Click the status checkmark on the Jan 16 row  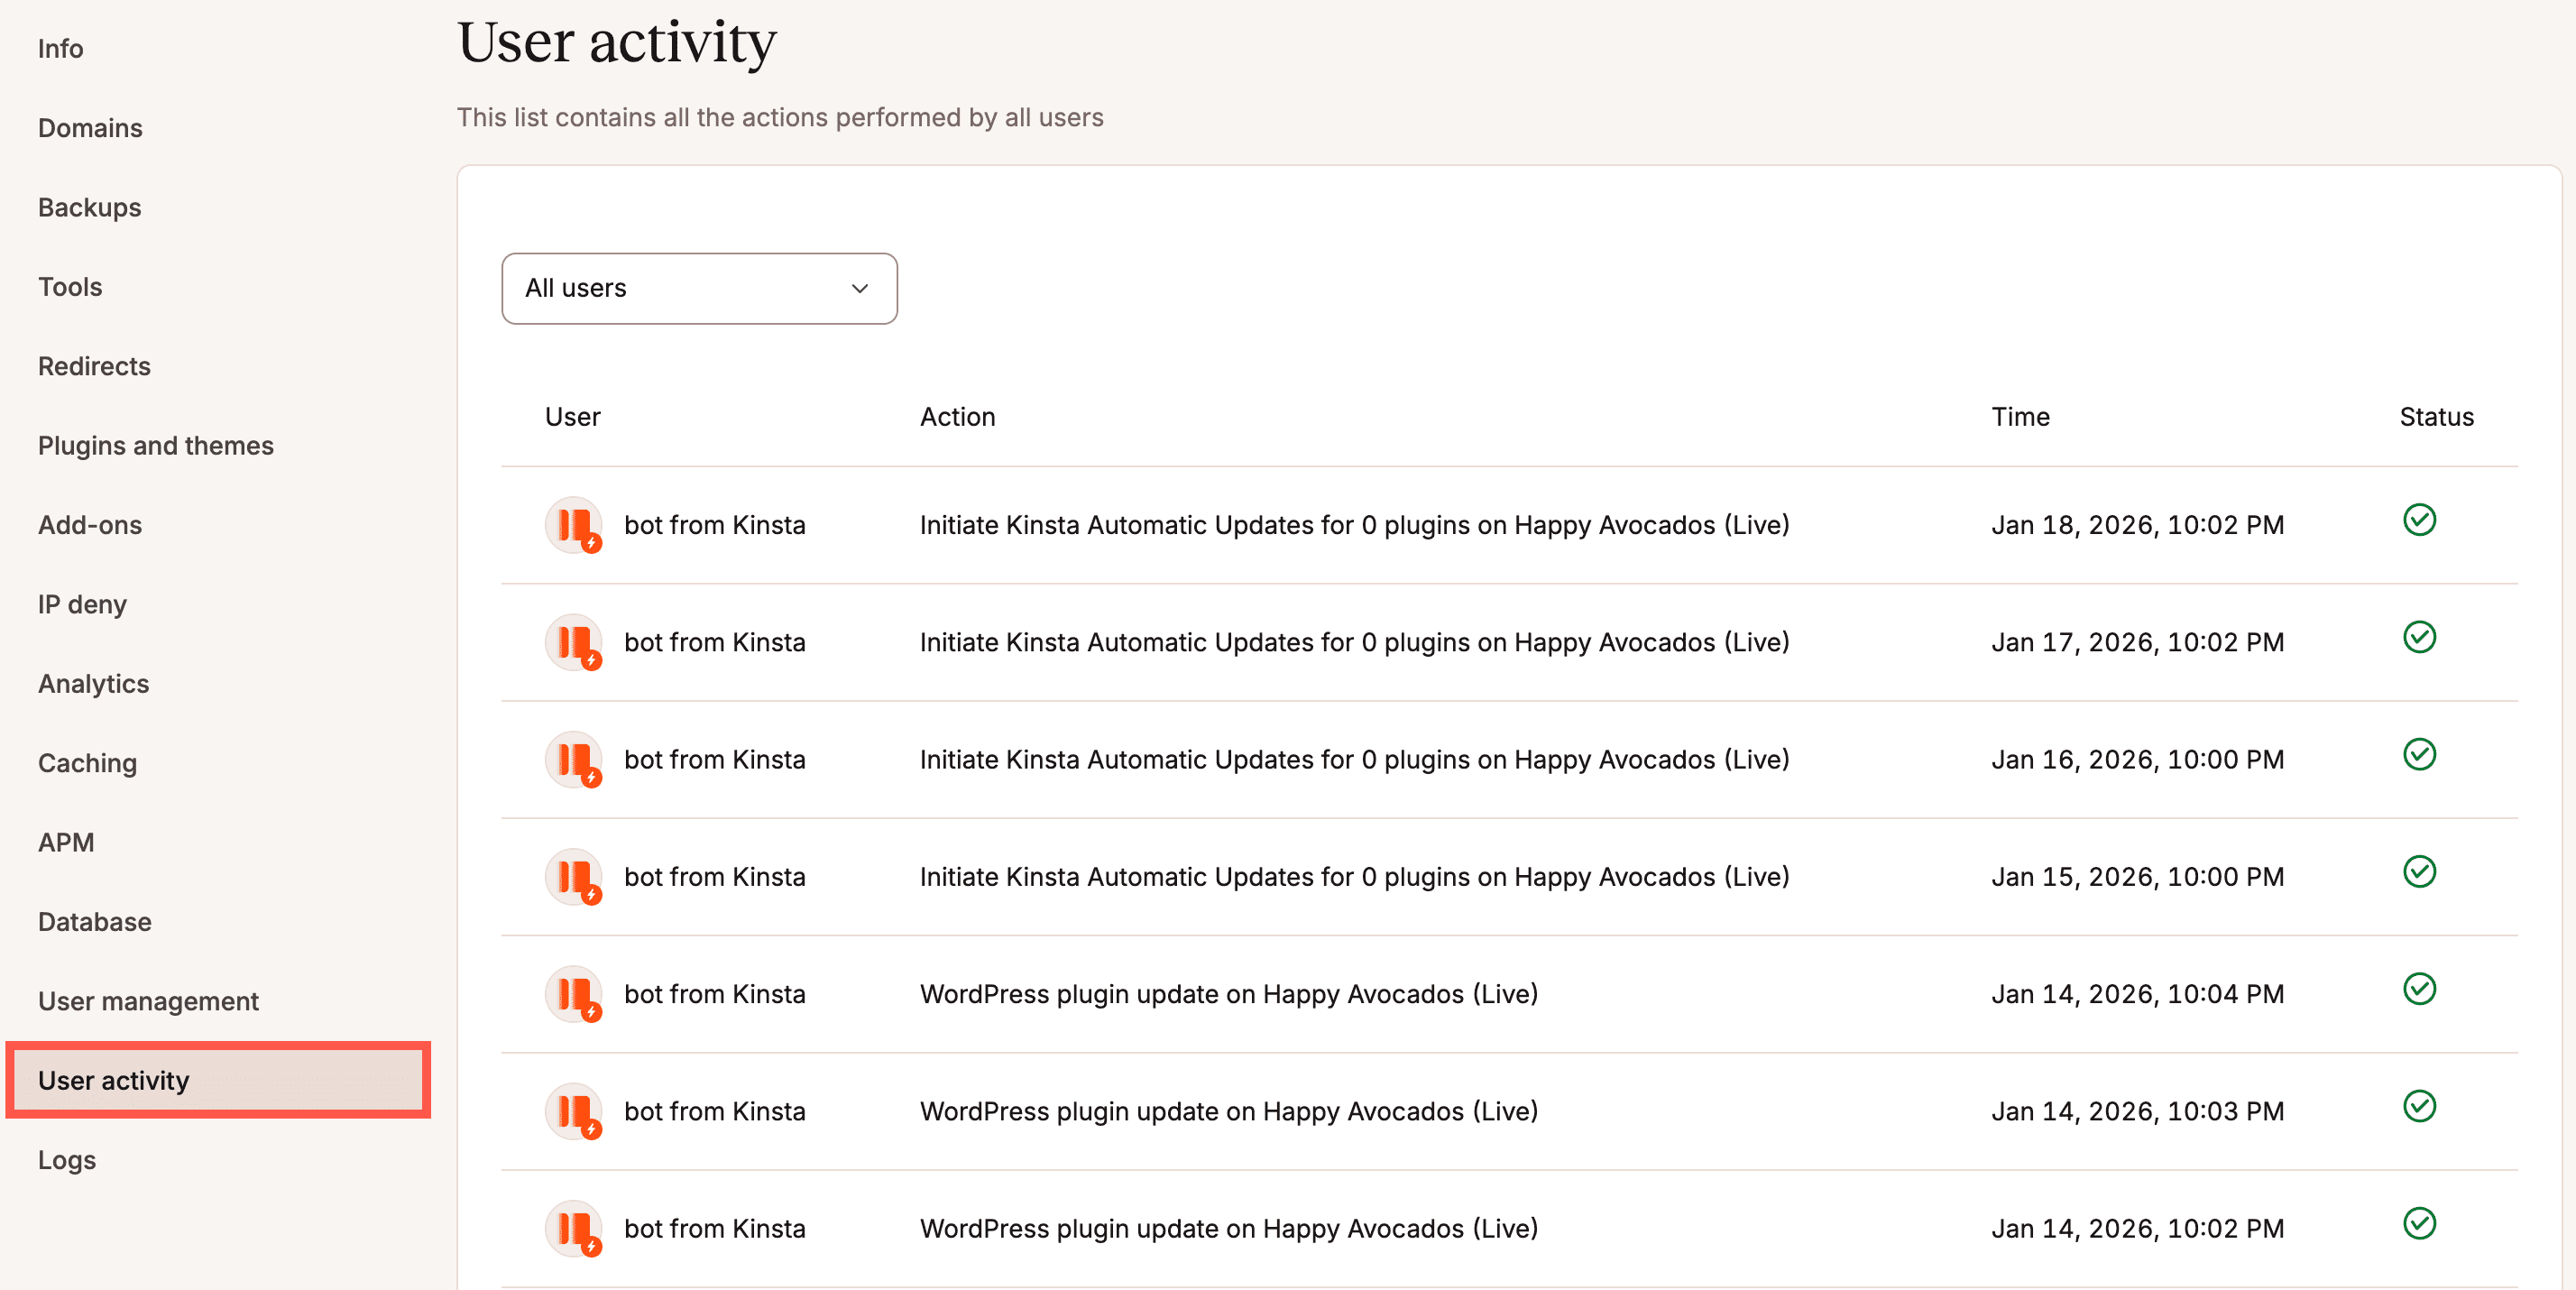pos(2419,755)
